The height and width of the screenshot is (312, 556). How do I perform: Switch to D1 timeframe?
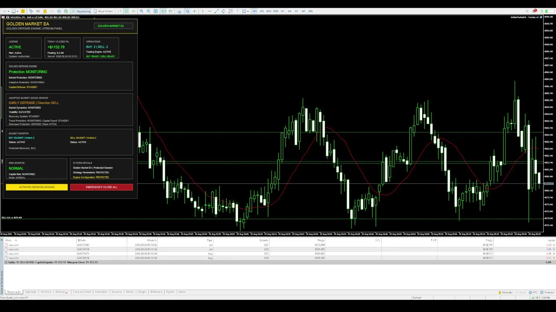click(296, 11)
